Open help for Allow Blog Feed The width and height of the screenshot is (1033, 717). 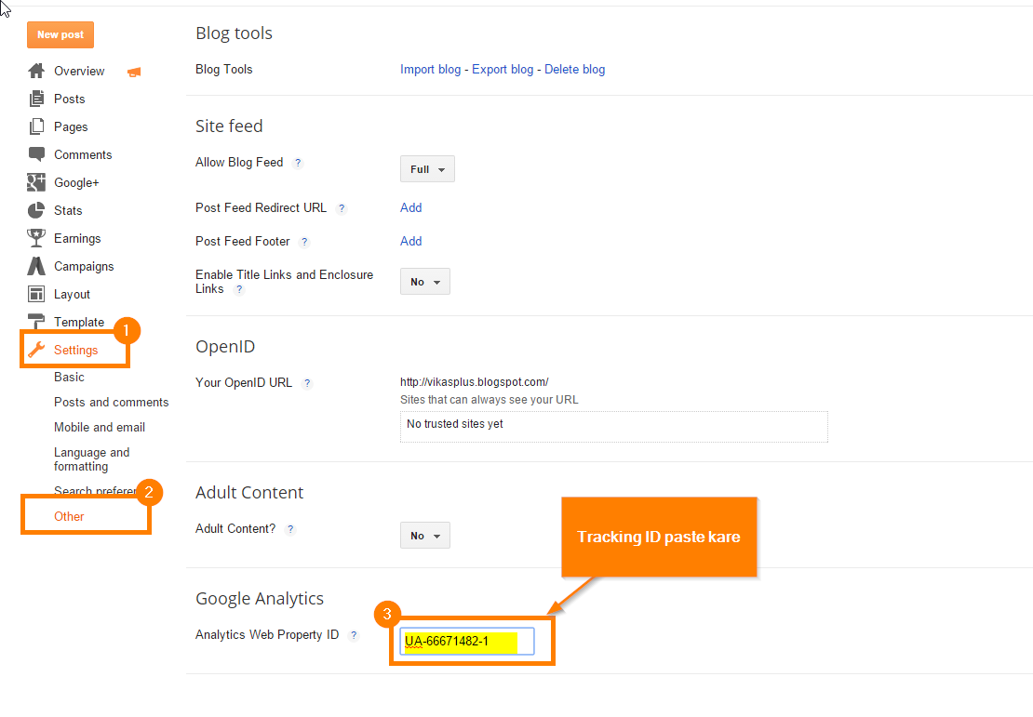(x=298, y=163)
